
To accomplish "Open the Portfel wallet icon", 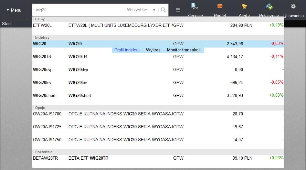I will pos(220,6).
